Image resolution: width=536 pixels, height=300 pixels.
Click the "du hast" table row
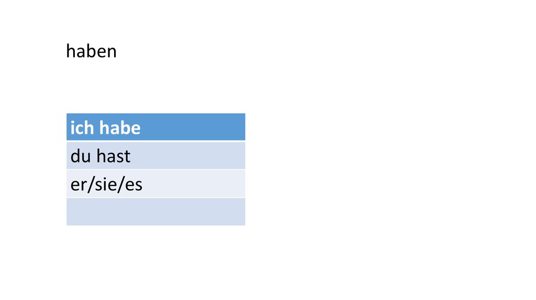pyautogui.click(x=155, y=156)
